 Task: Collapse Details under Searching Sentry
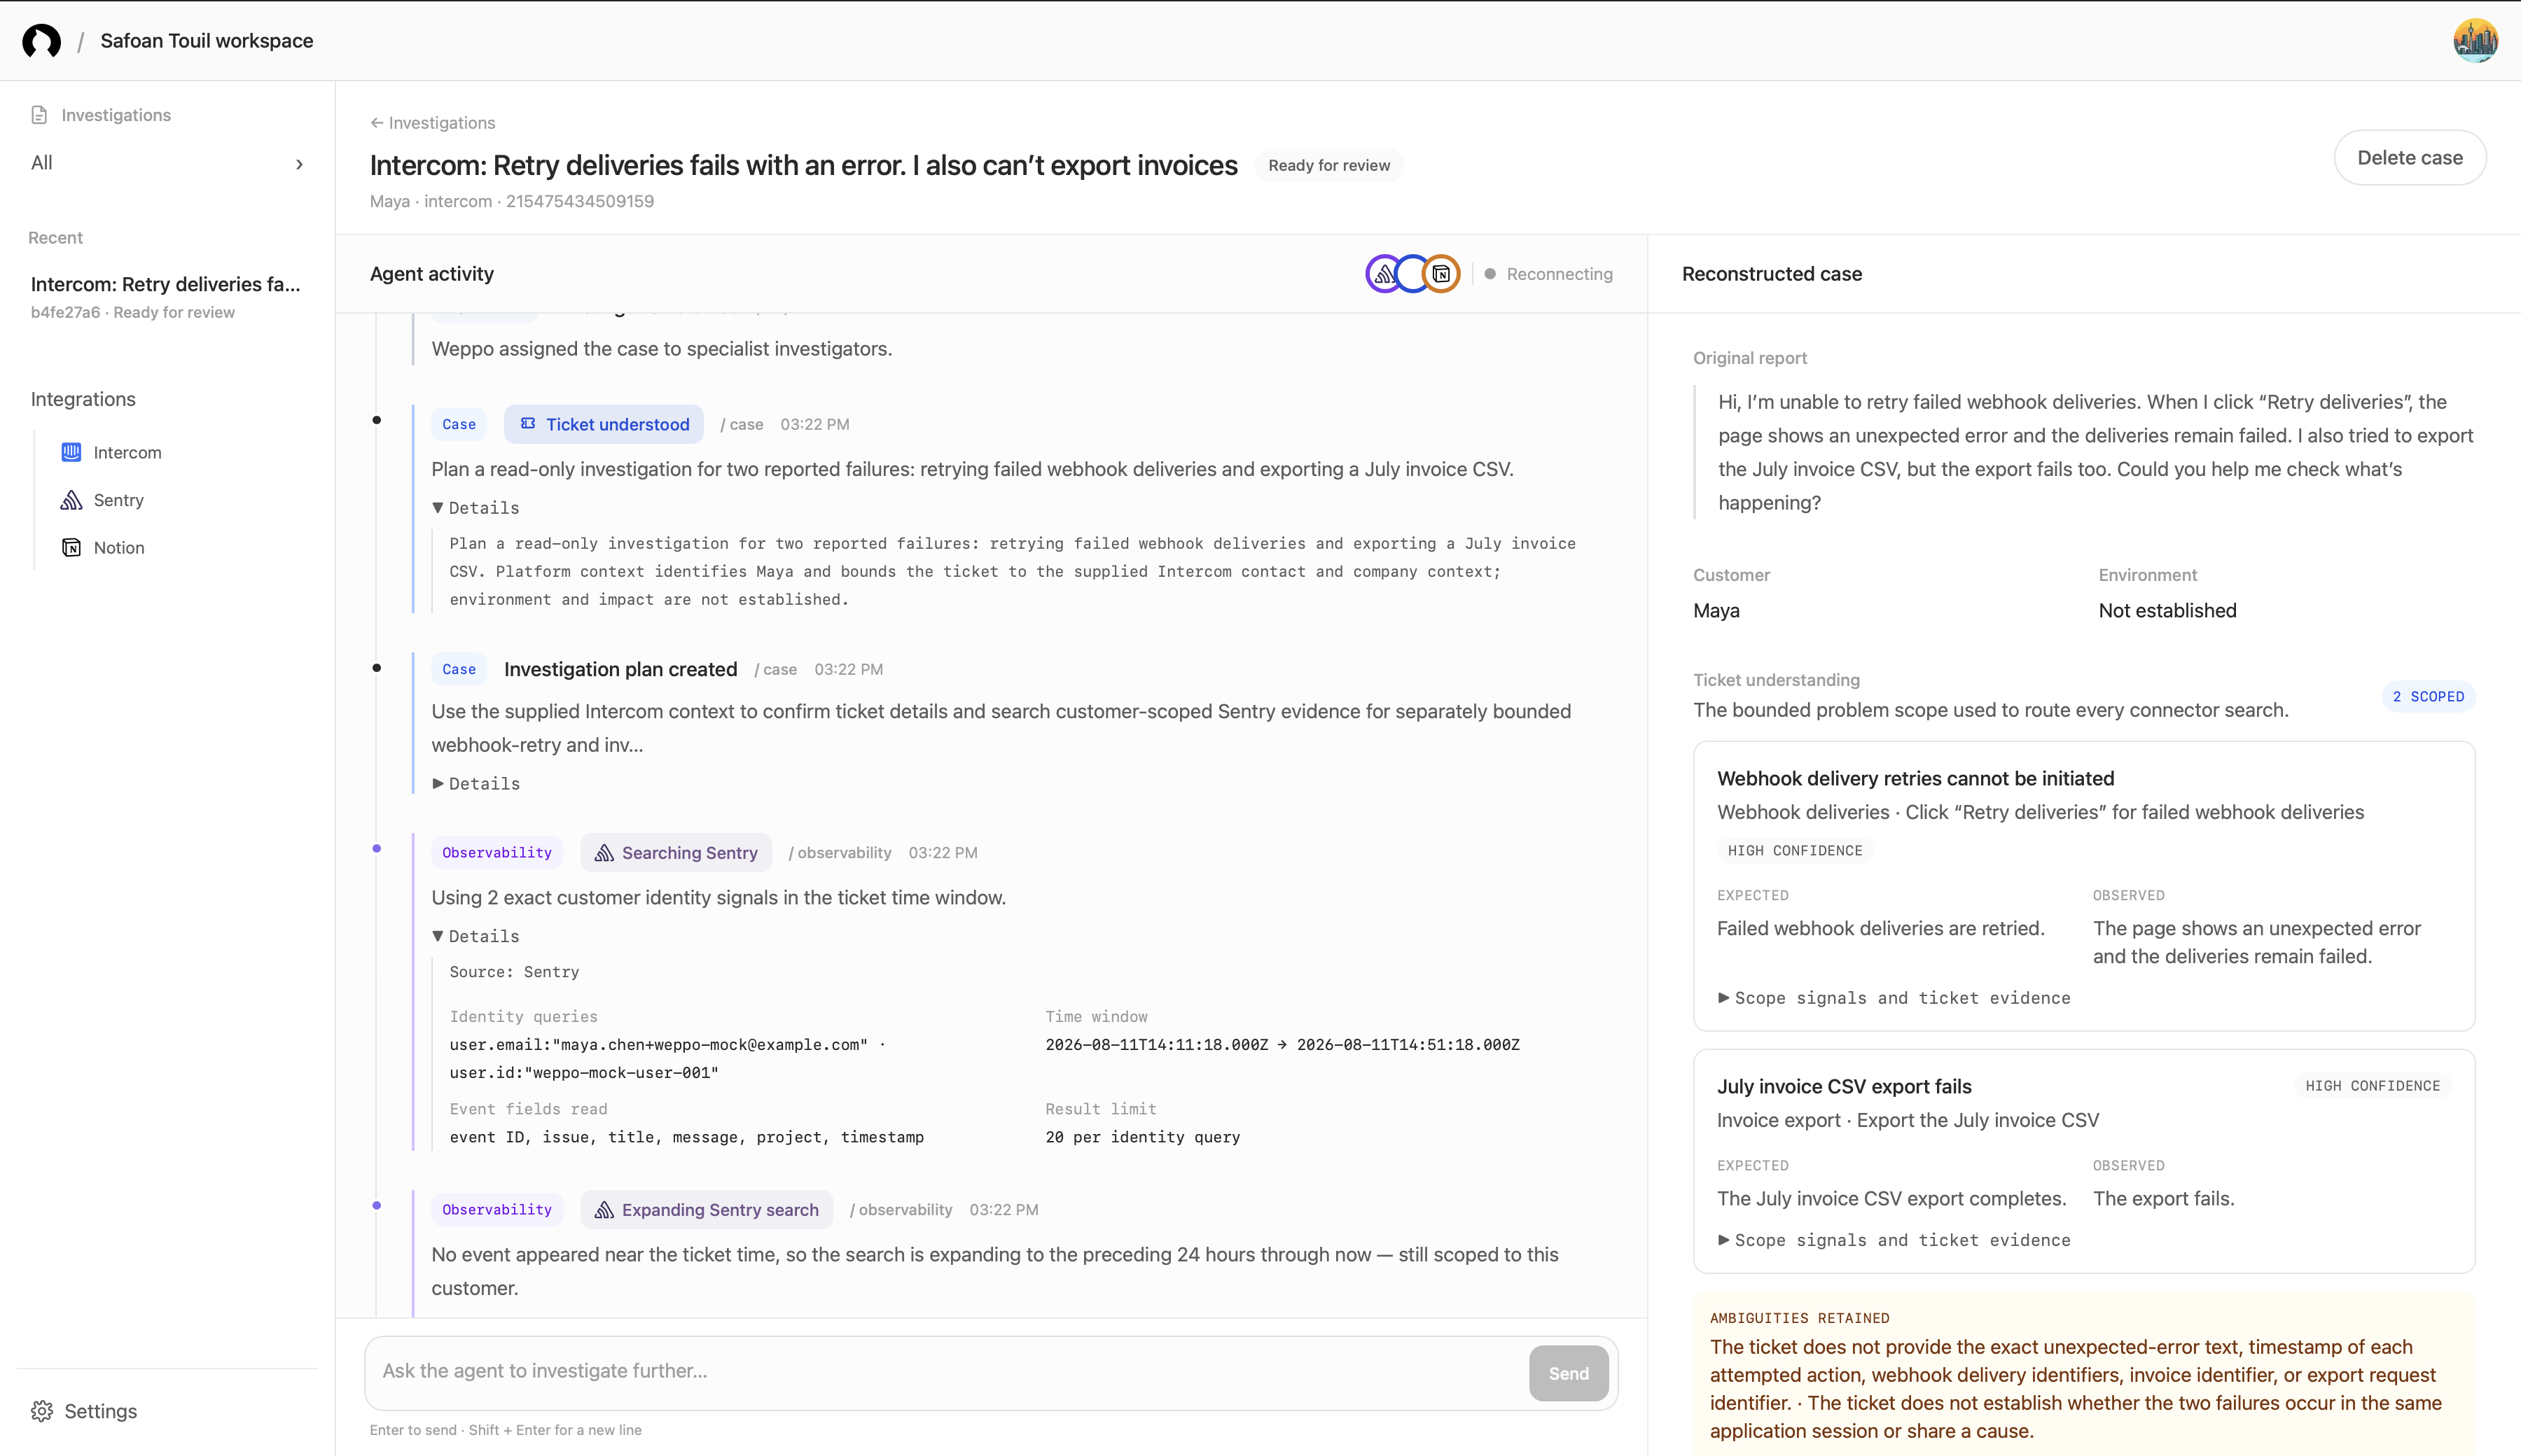coord(475,936)
